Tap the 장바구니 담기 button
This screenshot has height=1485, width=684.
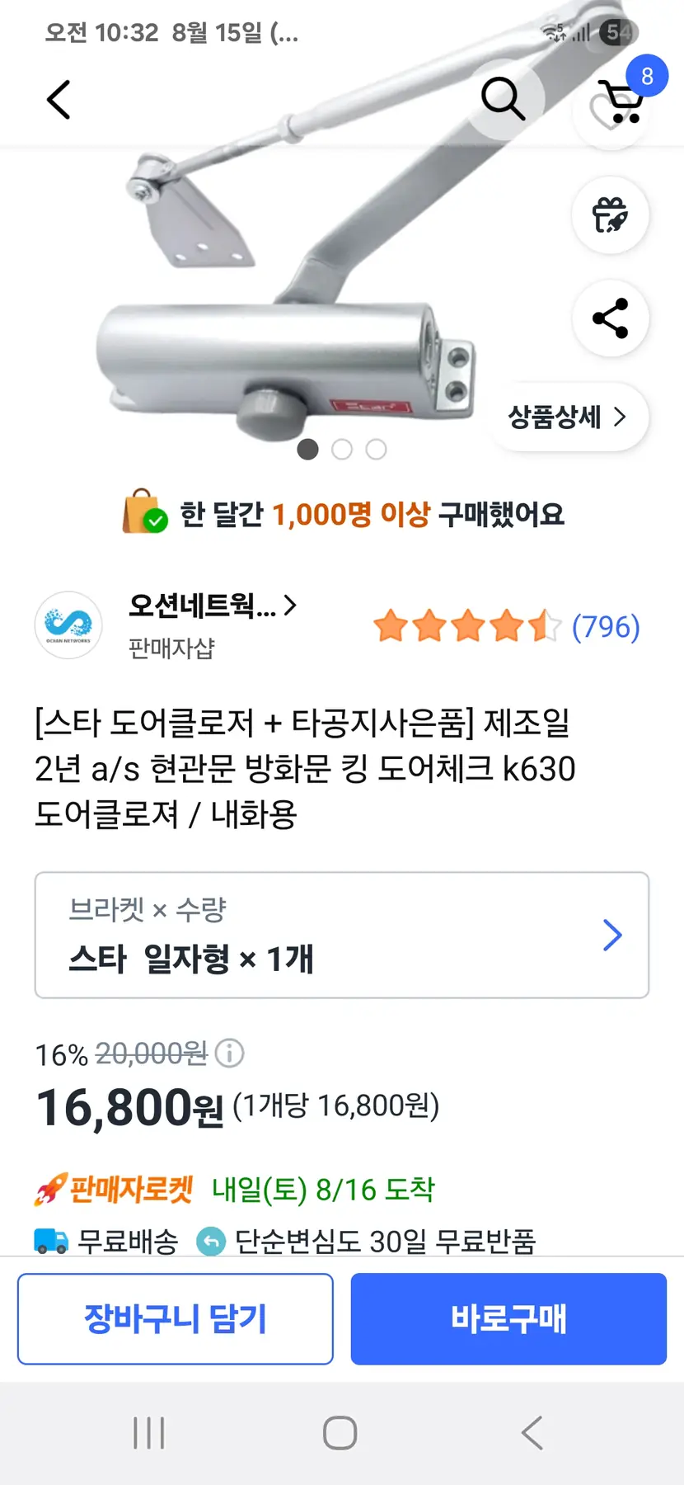coord(176,1318)
